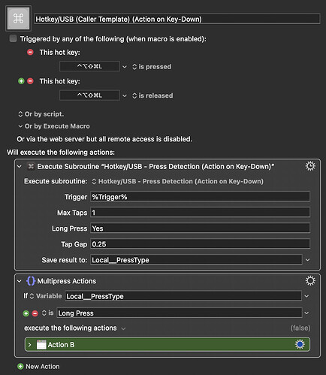Viewport: 326px width, 375px height.
Task: Click the Trigger field with %Trigger%
Action: tap(200, 197)
